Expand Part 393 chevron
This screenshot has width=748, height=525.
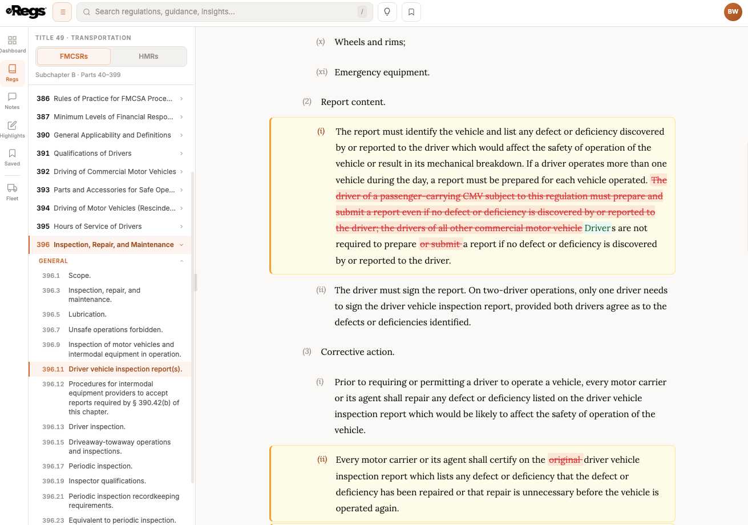(181, 190)
